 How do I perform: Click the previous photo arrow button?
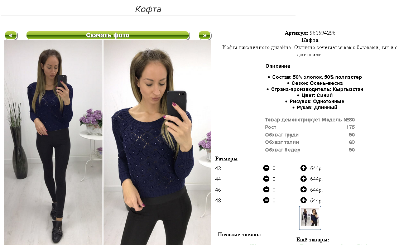[11, 35]
